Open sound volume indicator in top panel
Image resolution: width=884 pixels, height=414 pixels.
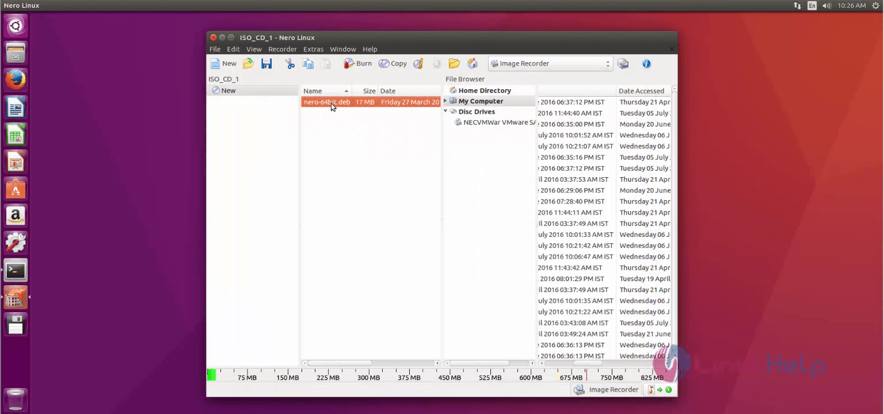pyautogui.click(x=827, y=6)
